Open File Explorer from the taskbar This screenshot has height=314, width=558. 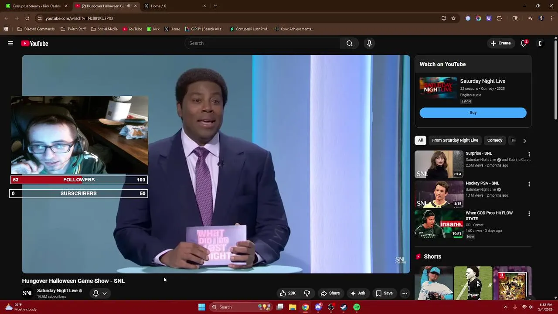[x=293, y=307]
